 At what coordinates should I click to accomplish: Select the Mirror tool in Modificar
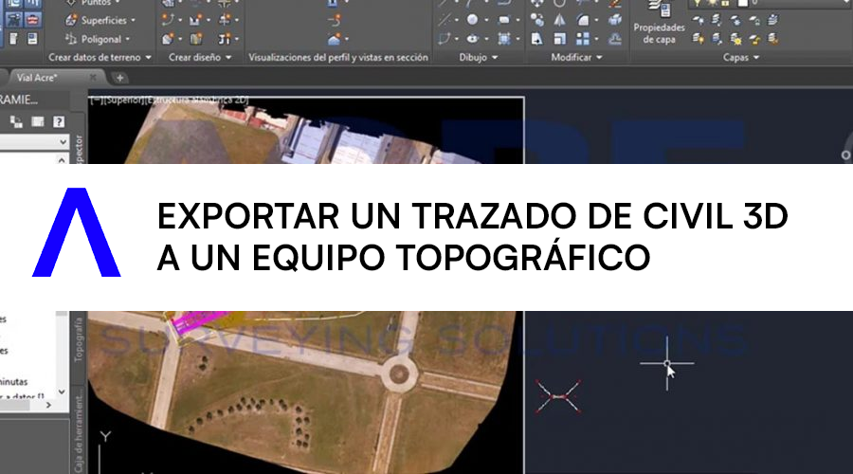(560, 20)
